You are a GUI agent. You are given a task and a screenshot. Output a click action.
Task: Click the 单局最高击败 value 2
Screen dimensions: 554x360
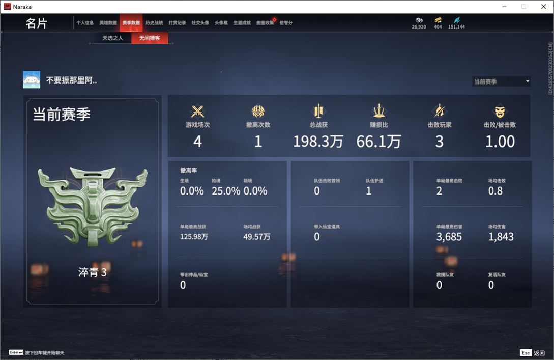point(439,191)
